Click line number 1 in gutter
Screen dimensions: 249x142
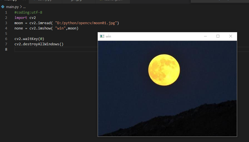6,13
